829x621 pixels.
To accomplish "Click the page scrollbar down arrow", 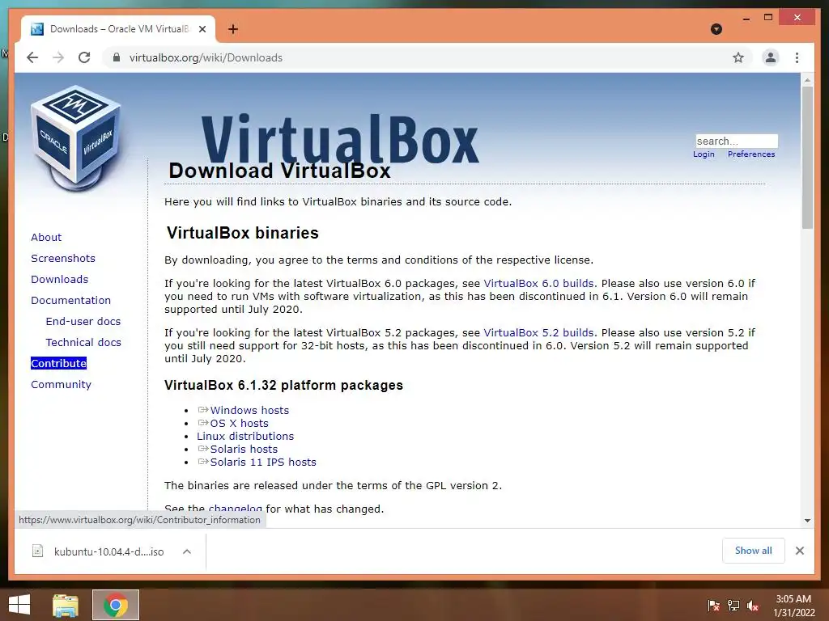I will [807, 521].
